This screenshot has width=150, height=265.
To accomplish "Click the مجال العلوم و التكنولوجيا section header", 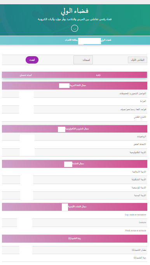I will [75, 129].
